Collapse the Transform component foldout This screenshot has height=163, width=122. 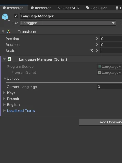pos(3,31)
